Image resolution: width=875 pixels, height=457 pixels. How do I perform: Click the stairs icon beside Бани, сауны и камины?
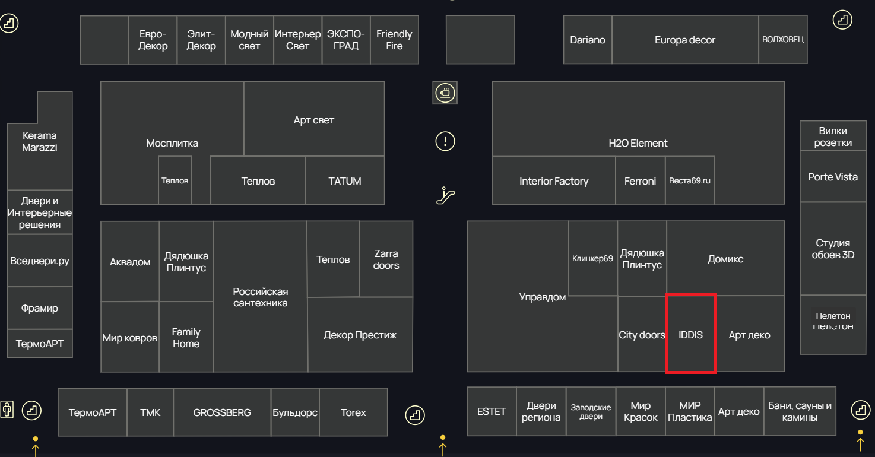coord(861,410)
